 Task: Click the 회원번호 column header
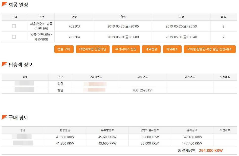[143, 77]
